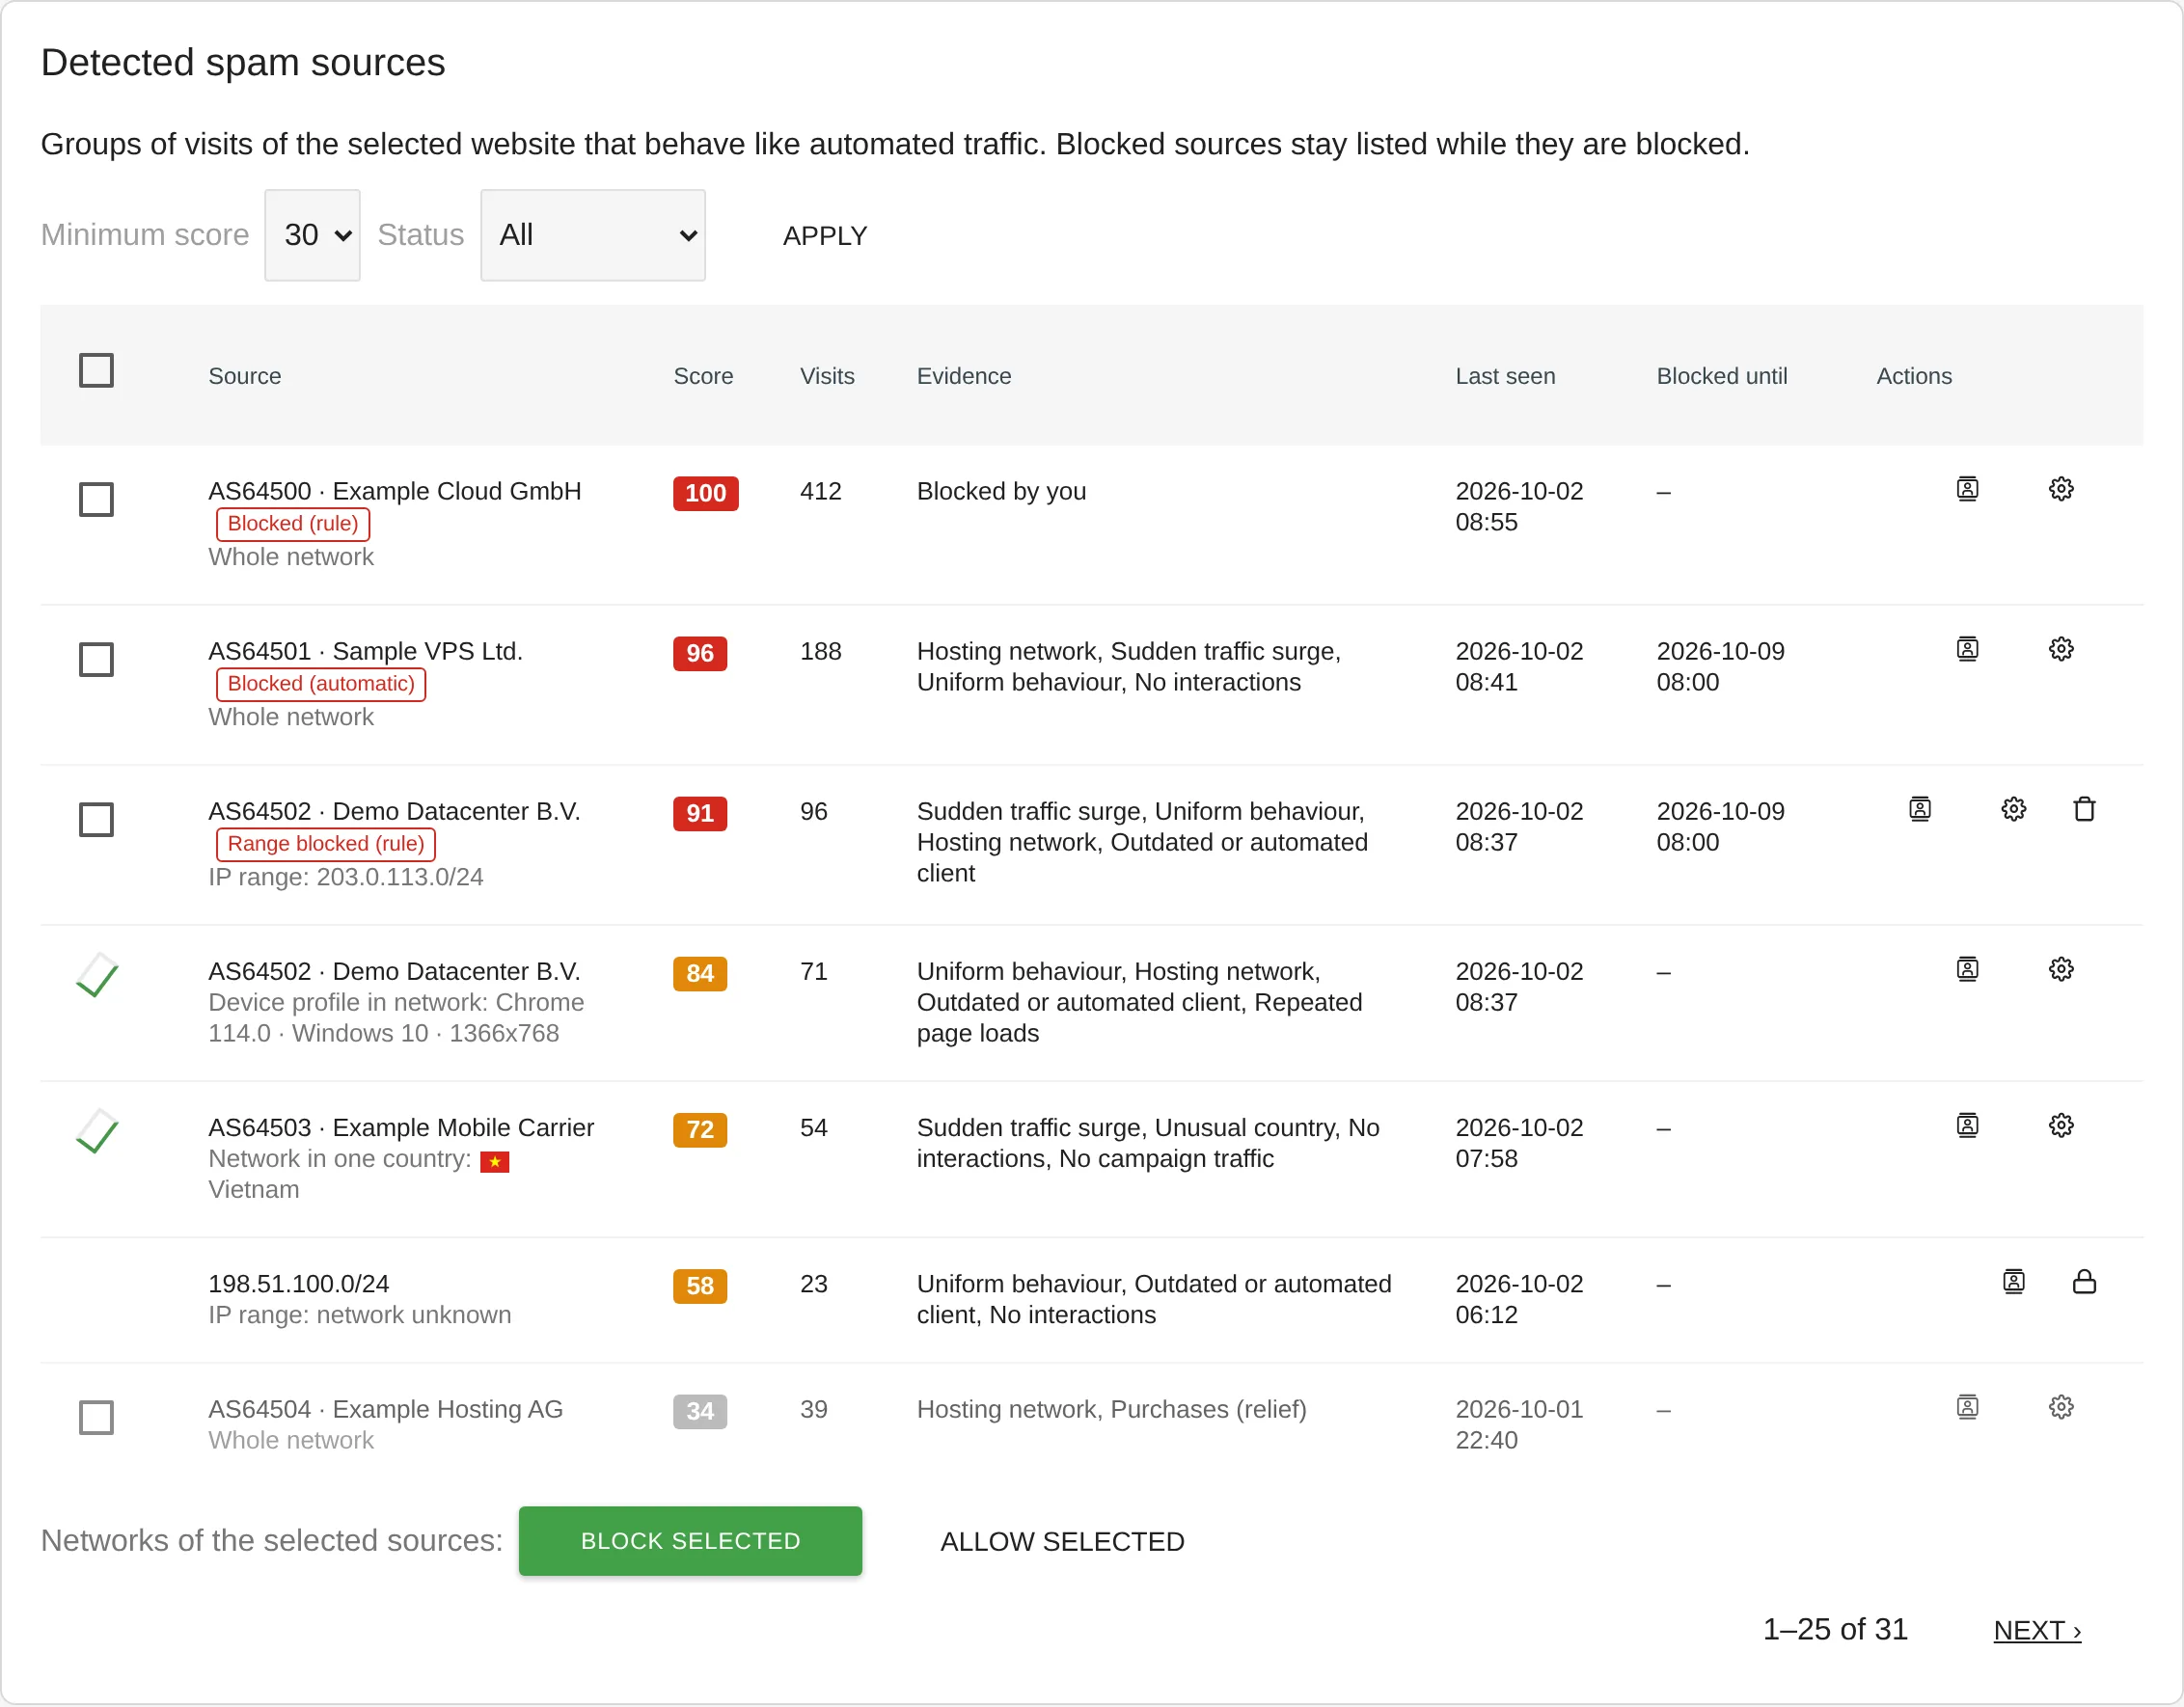Click 'AS64503 · Example Mobile Carrier' source name
This screenshot has height=1707, width=2184.
coord(401,1127)
